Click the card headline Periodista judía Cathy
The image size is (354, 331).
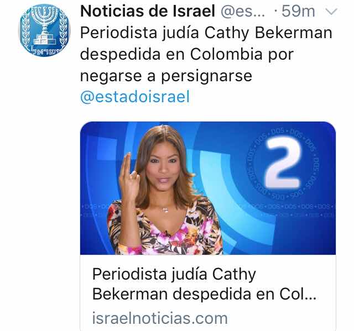click(174, 274)
